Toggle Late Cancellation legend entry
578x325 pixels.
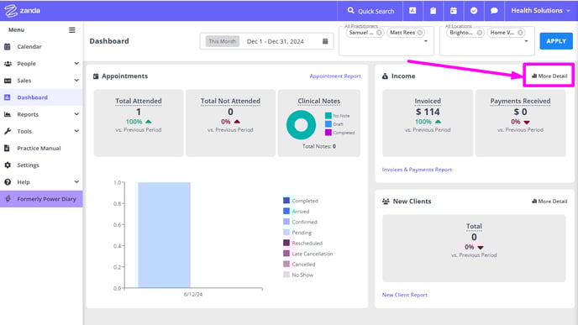click(307, 254)
